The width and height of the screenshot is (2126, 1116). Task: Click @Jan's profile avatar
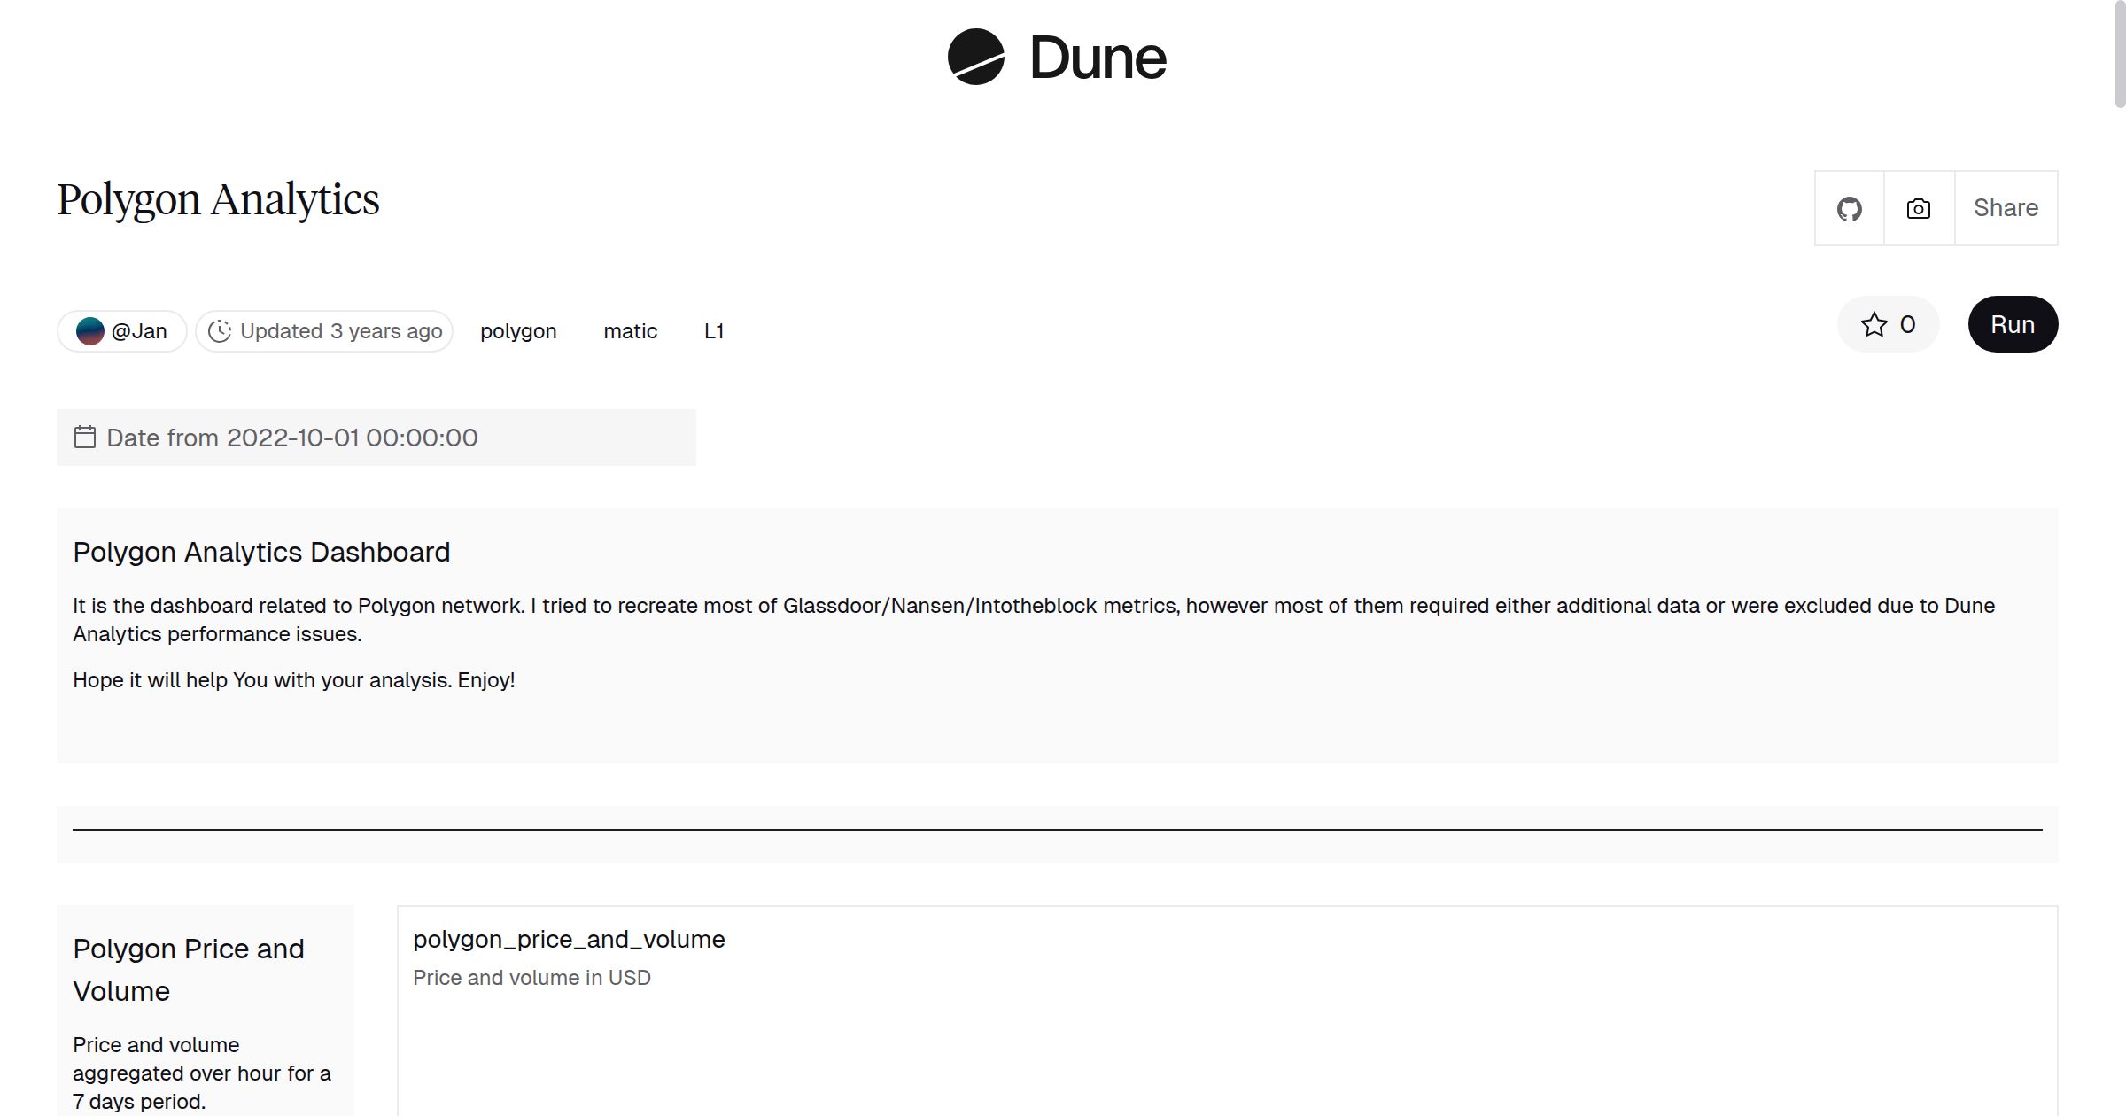click(x=91, y=330)
